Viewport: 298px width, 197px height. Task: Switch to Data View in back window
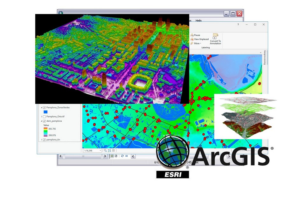click(x=112, y=156)
